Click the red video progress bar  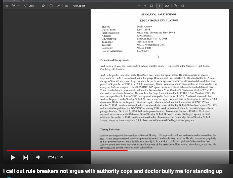[67, 150]
